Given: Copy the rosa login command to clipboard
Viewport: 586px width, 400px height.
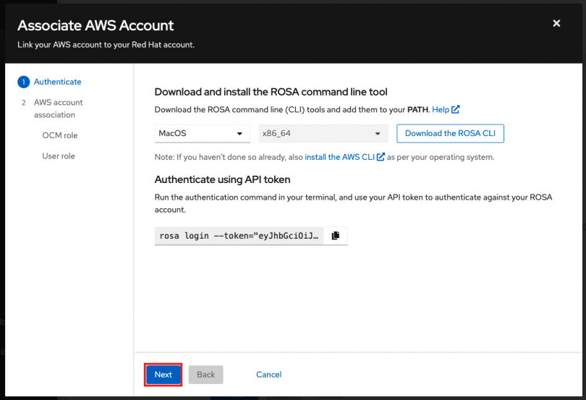Looking at the screenshot, I should (x=335, y=236).
